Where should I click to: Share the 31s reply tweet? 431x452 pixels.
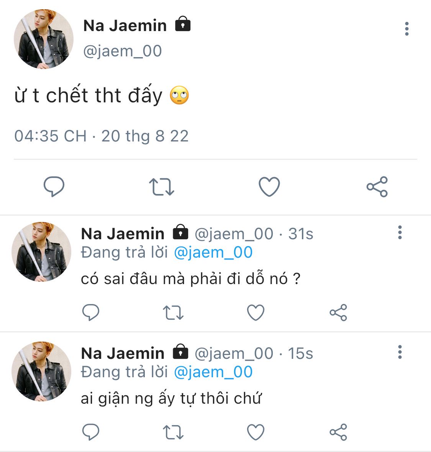tap(338, 312)
